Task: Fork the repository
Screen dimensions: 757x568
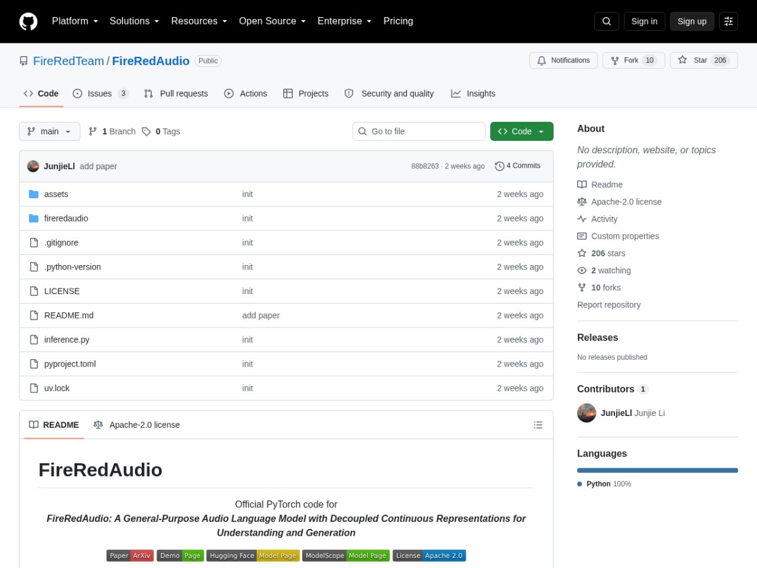Action: tap(633, 61)
